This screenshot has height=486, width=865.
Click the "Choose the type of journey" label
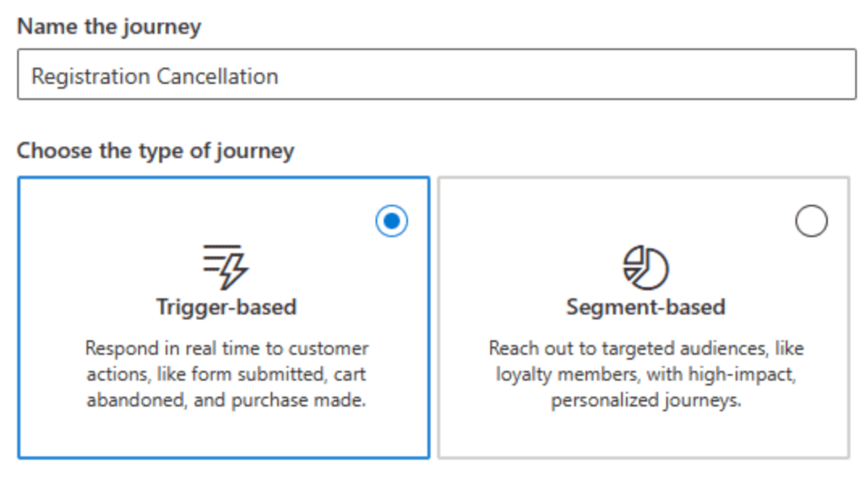click(155, 151)
